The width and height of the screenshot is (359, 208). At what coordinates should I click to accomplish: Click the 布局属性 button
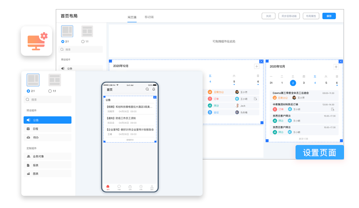[311, 16]
